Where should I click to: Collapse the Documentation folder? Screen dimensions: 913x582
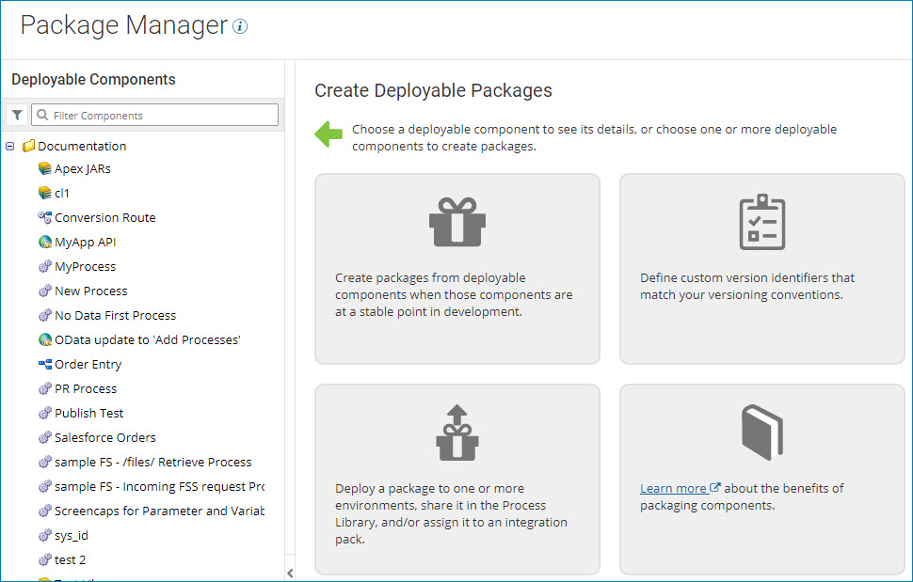[9, 146]
